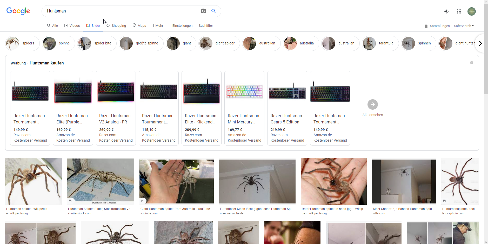Select the 'spider bite' suggestion chip
The width and height of the screenshot is (488, 244).
97,43
